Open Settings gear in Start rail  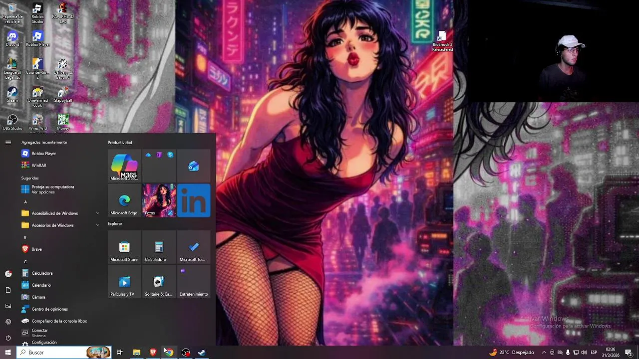pyautogui.click(x=8, y=322)
